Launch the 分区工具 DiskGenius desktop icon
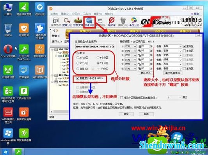This screenshot has height=155, width=208. (24, 52)
